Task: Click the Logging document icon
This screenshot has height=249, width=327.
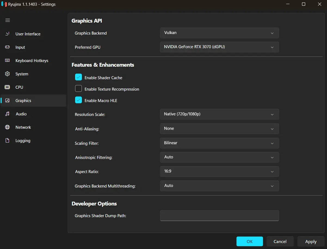Action: tap(8, 140)
